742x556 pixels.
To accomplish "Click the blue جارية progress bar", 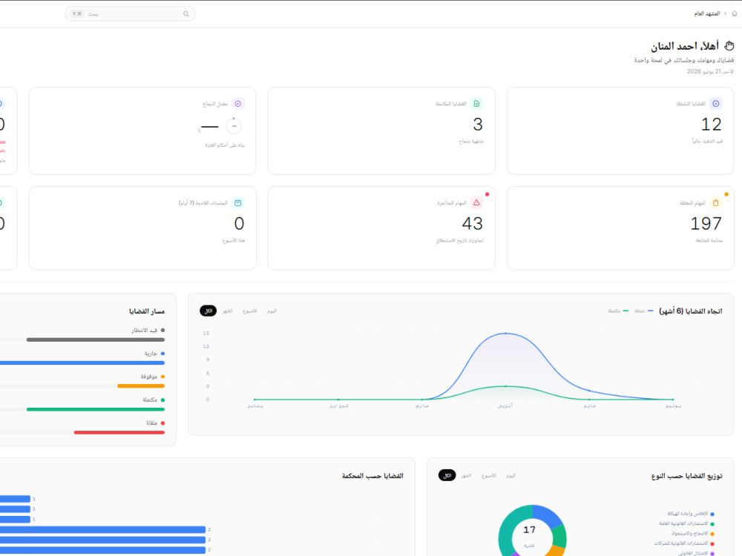I will coord(82,363).
